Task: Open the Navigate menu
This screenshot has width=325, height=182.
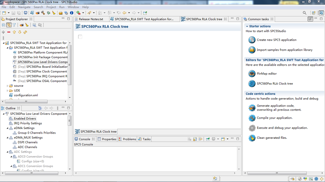Action: [24, 7]
